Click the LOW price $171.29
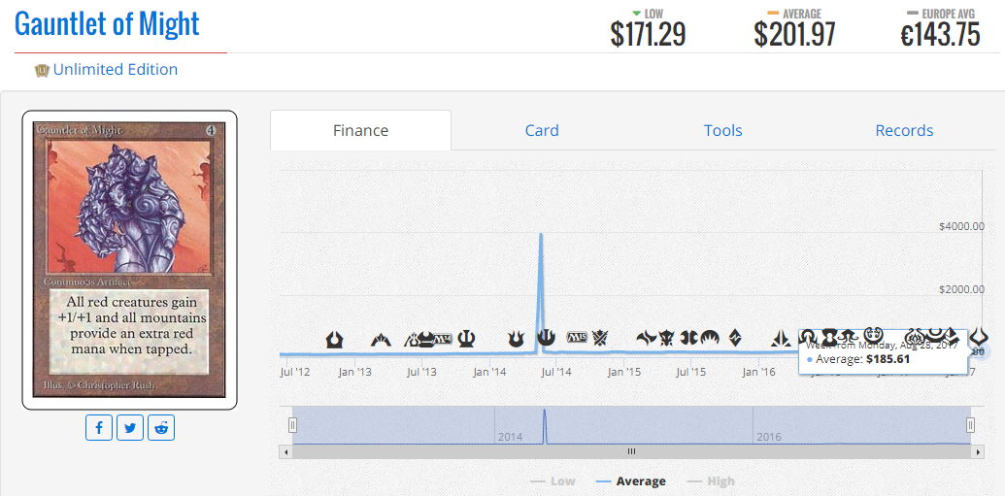 (648, 35)
